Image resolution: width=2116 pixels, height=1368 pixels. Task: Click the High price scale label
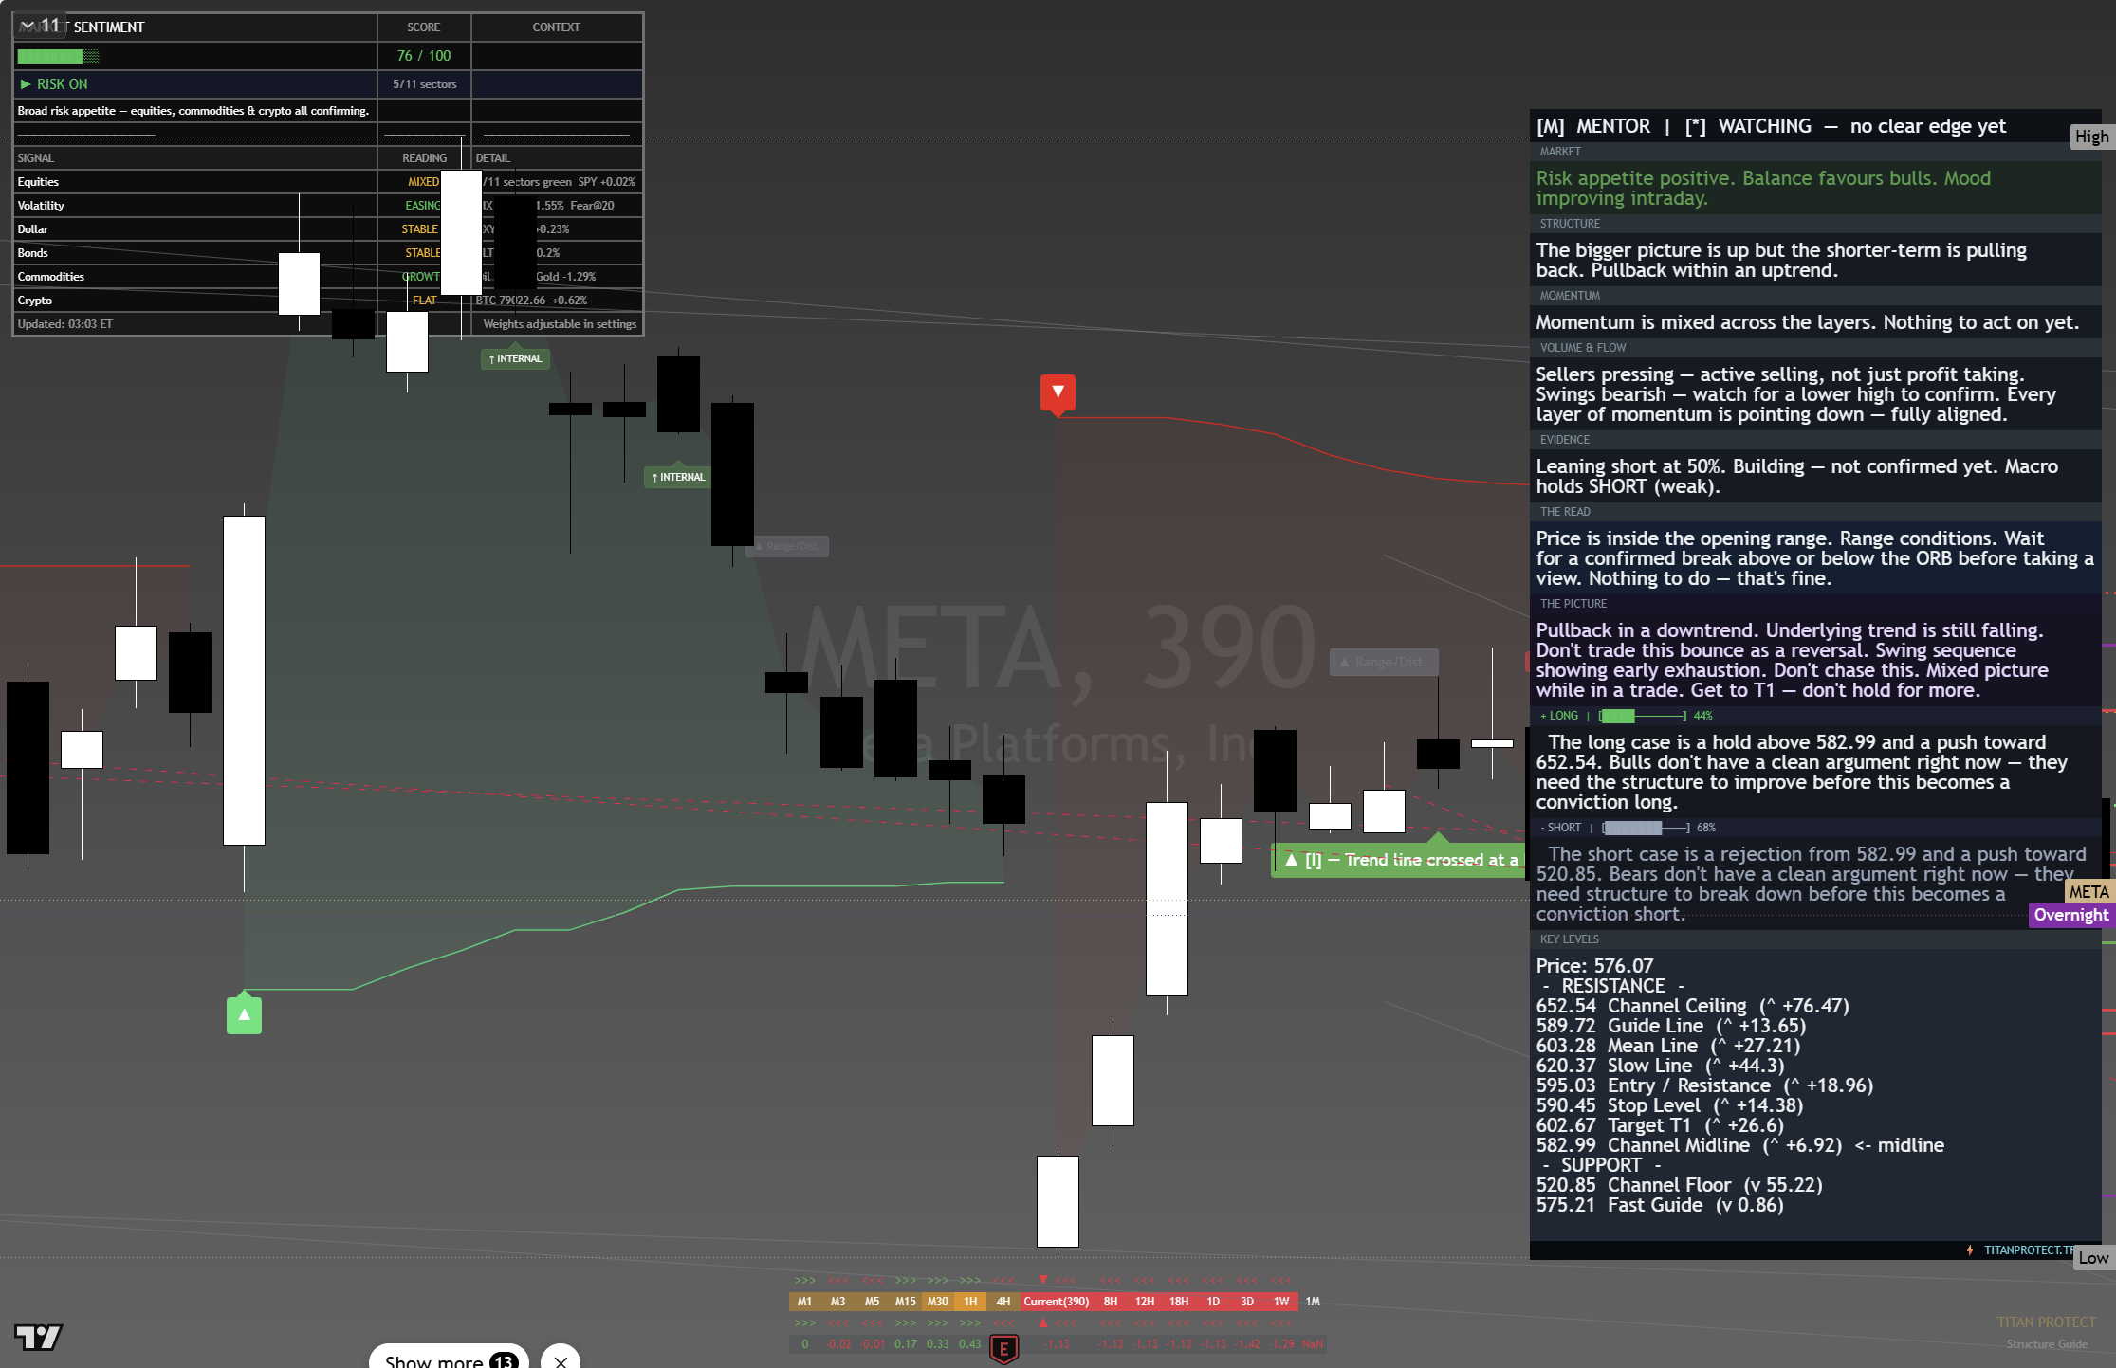2092,137
